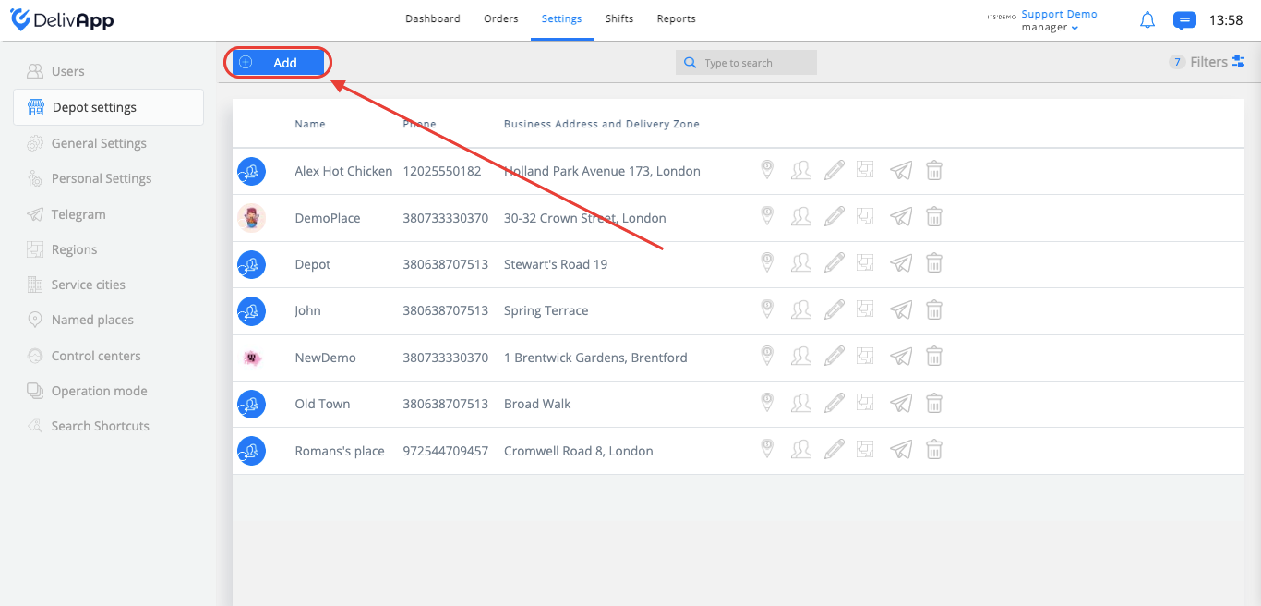Image resolution: width=1261 pixels, height=606 pixels.
Task: Open location pin for John depot
Action: pos(766,309)
